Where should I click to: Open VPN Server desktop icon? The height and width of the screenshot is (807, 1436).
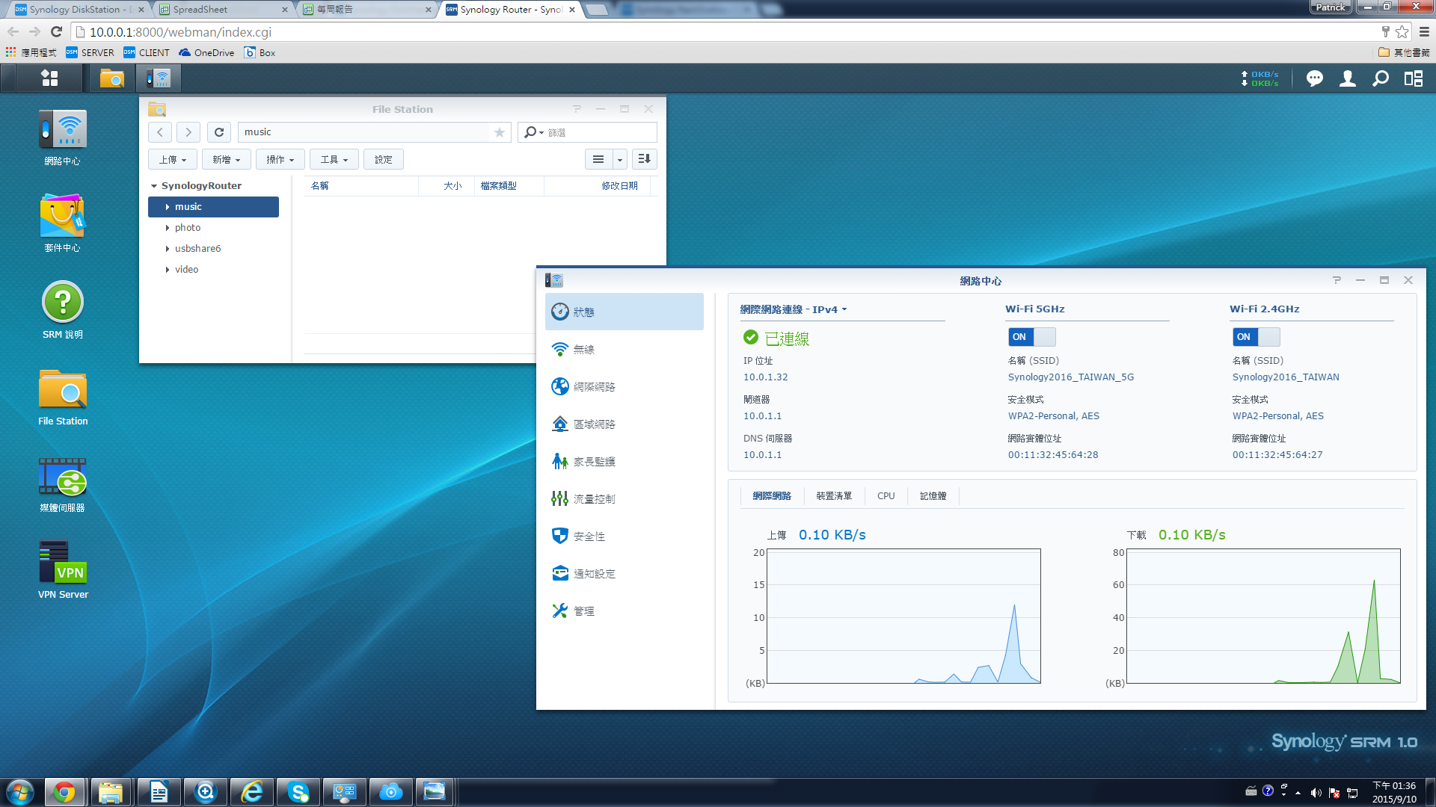[x=62, y=570]
